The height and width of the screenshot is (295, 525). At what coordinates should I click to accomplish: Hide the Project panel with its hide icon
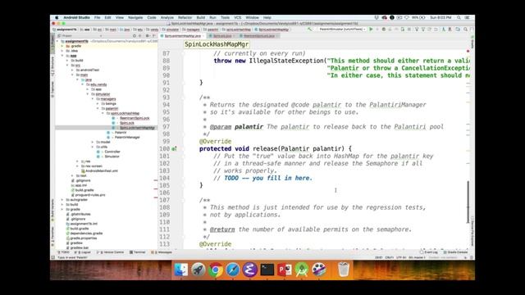154,35
